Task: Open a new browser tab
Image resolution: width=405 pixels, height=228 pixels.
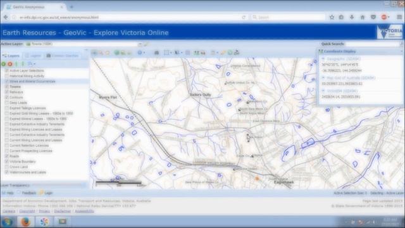Action: pyautogui.click(x=72, y=7)
